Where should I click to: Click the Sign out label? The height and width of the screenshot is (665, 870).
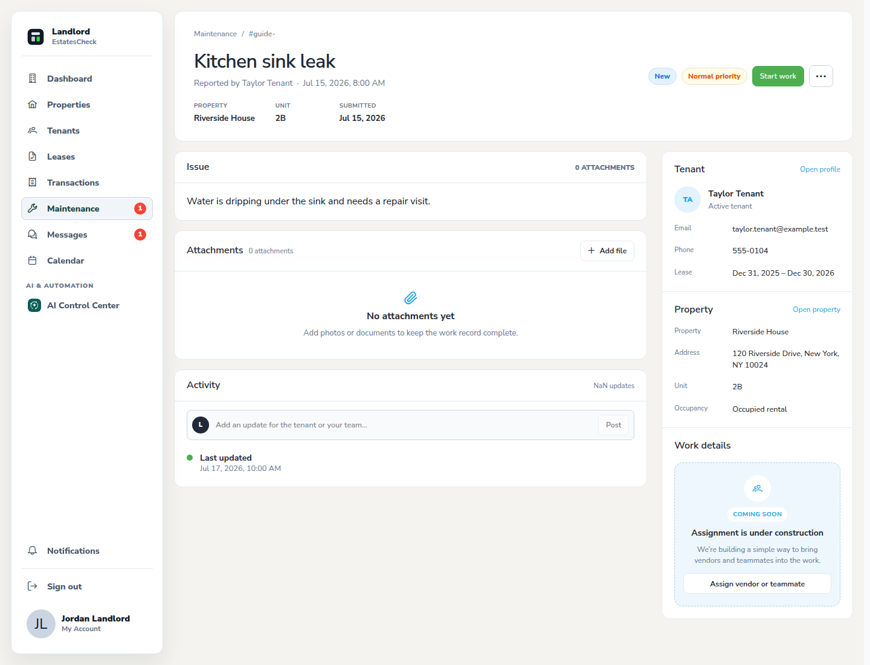pyautogui.click(x=65, y=586)
